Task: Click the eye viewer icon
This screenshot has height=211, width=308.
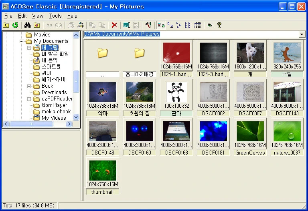Action: (x=210, y=25)
